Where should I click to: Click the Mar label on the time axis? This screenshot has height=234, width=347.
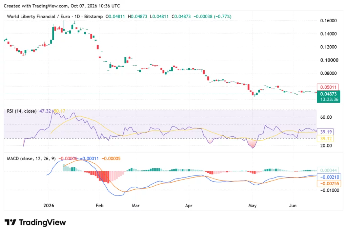coord(136,206)
